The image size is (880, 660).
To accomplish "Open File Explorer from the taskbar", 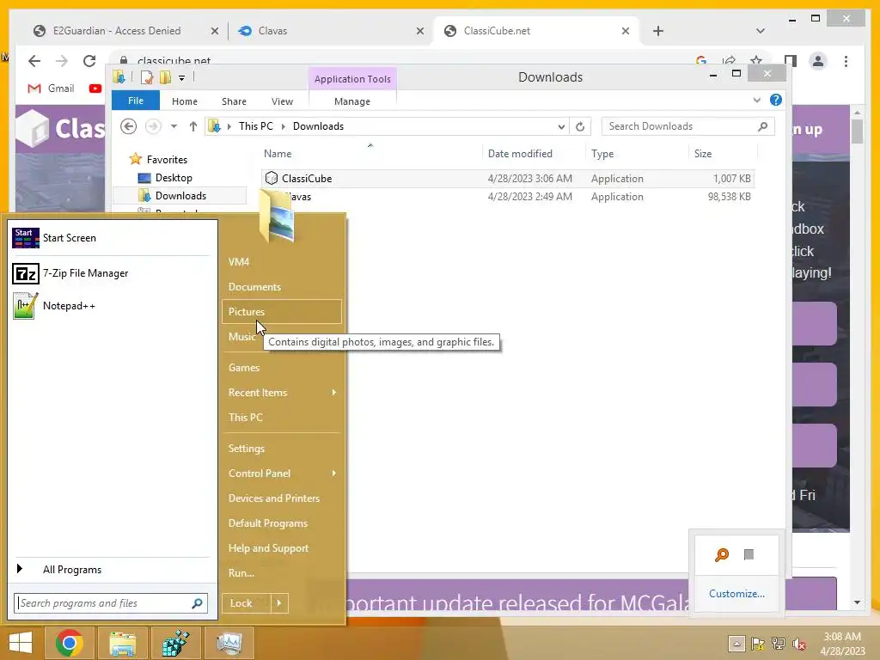I will click(123, 643).
